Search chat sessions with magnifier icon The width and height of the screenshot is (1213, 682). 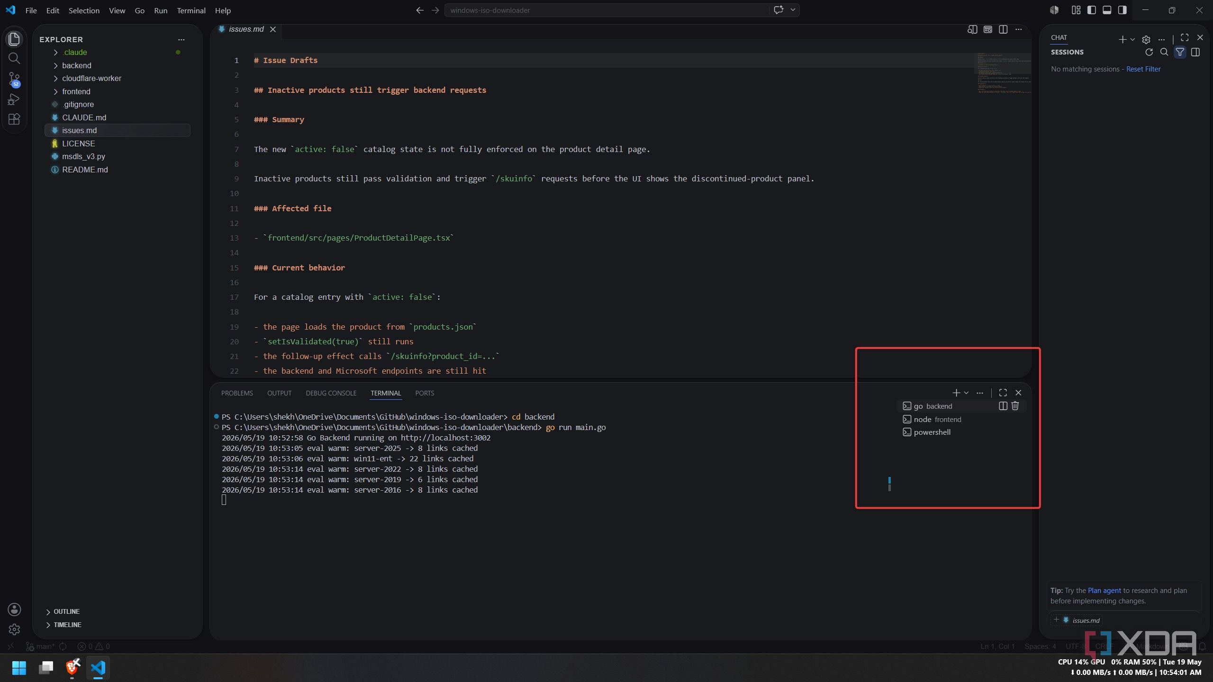coord(1164,52)
